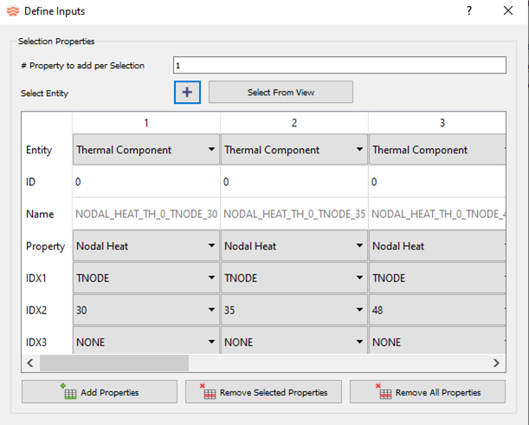Image resolution: width=529 pixels, height=425 pixels.
Task: Click the horizontal scrollbar thumb
Action: click(x=113, y=363)
